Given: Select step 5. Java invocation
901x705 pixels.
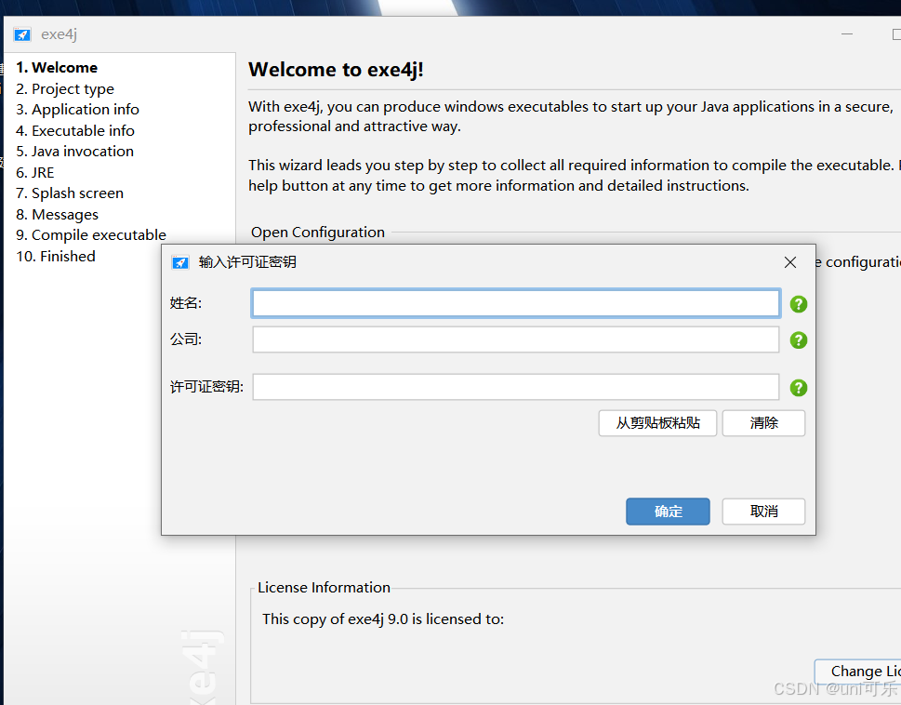Looking at the screenshot, I should tap(74, 152).
